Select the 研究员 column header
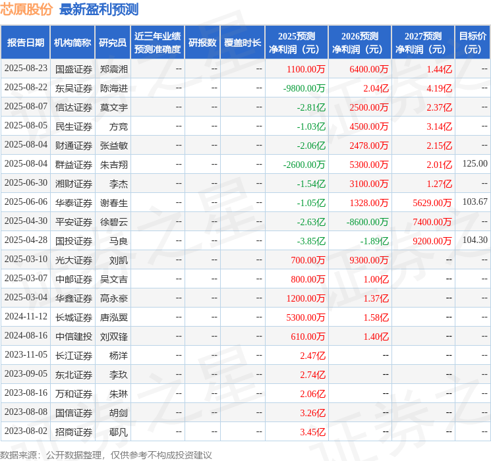 [x=113, y=42]
